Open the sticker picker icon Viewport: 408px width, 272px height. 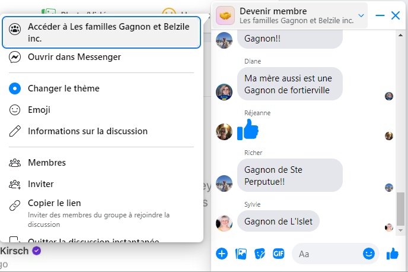click(x=260, y=254)
